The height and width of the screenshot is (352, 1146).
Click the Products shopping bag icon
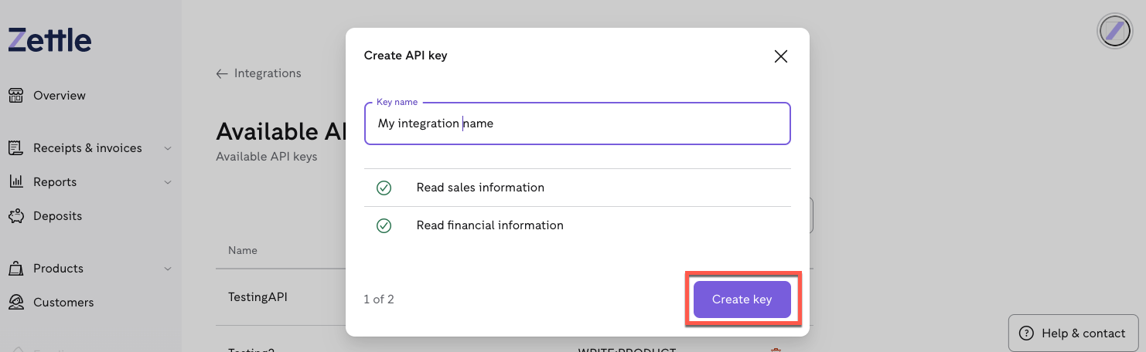15,269
